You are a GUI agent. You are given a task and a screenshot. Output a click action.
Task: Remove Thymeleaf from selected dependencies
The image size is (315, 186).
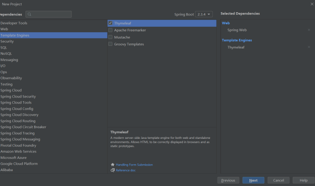[309, 47]
